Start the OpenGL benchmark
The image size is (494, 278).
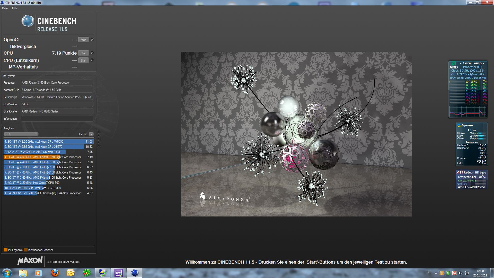tap(84, 40)
